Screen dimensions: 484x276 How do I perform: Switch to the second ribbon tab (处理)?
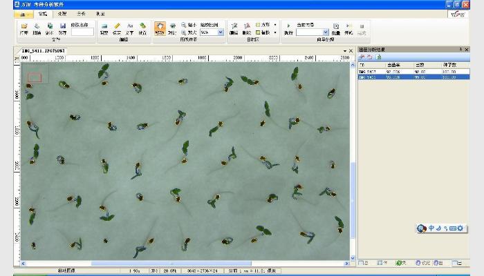pyautogui.click(x=62, y=13)
